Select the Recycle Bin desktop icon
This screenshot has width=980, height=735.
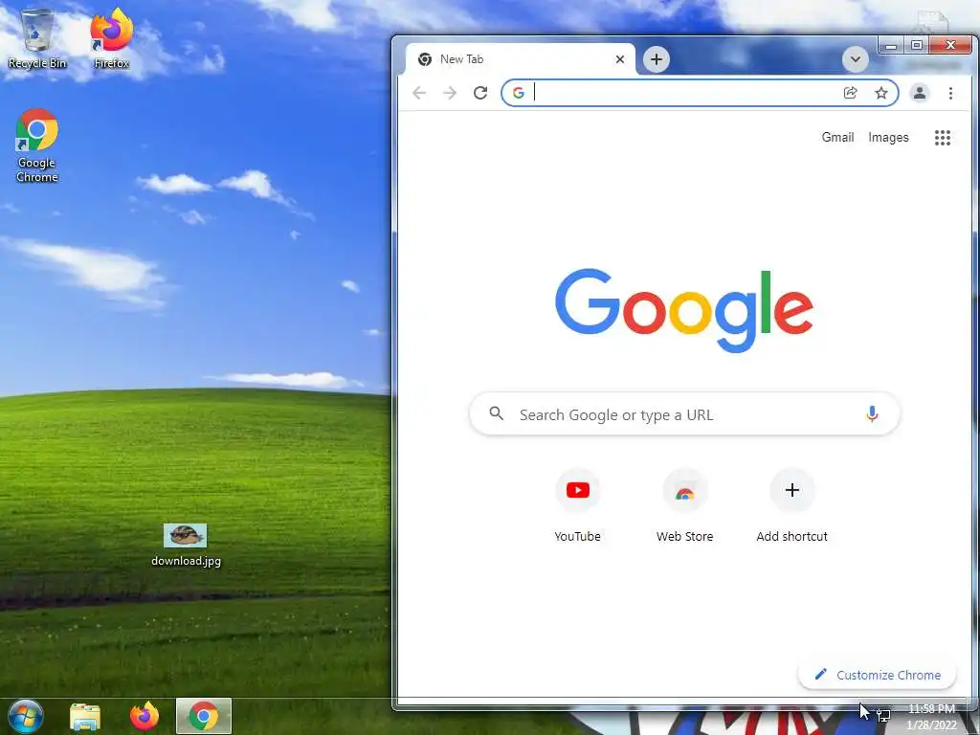click(x=37, y=39)
